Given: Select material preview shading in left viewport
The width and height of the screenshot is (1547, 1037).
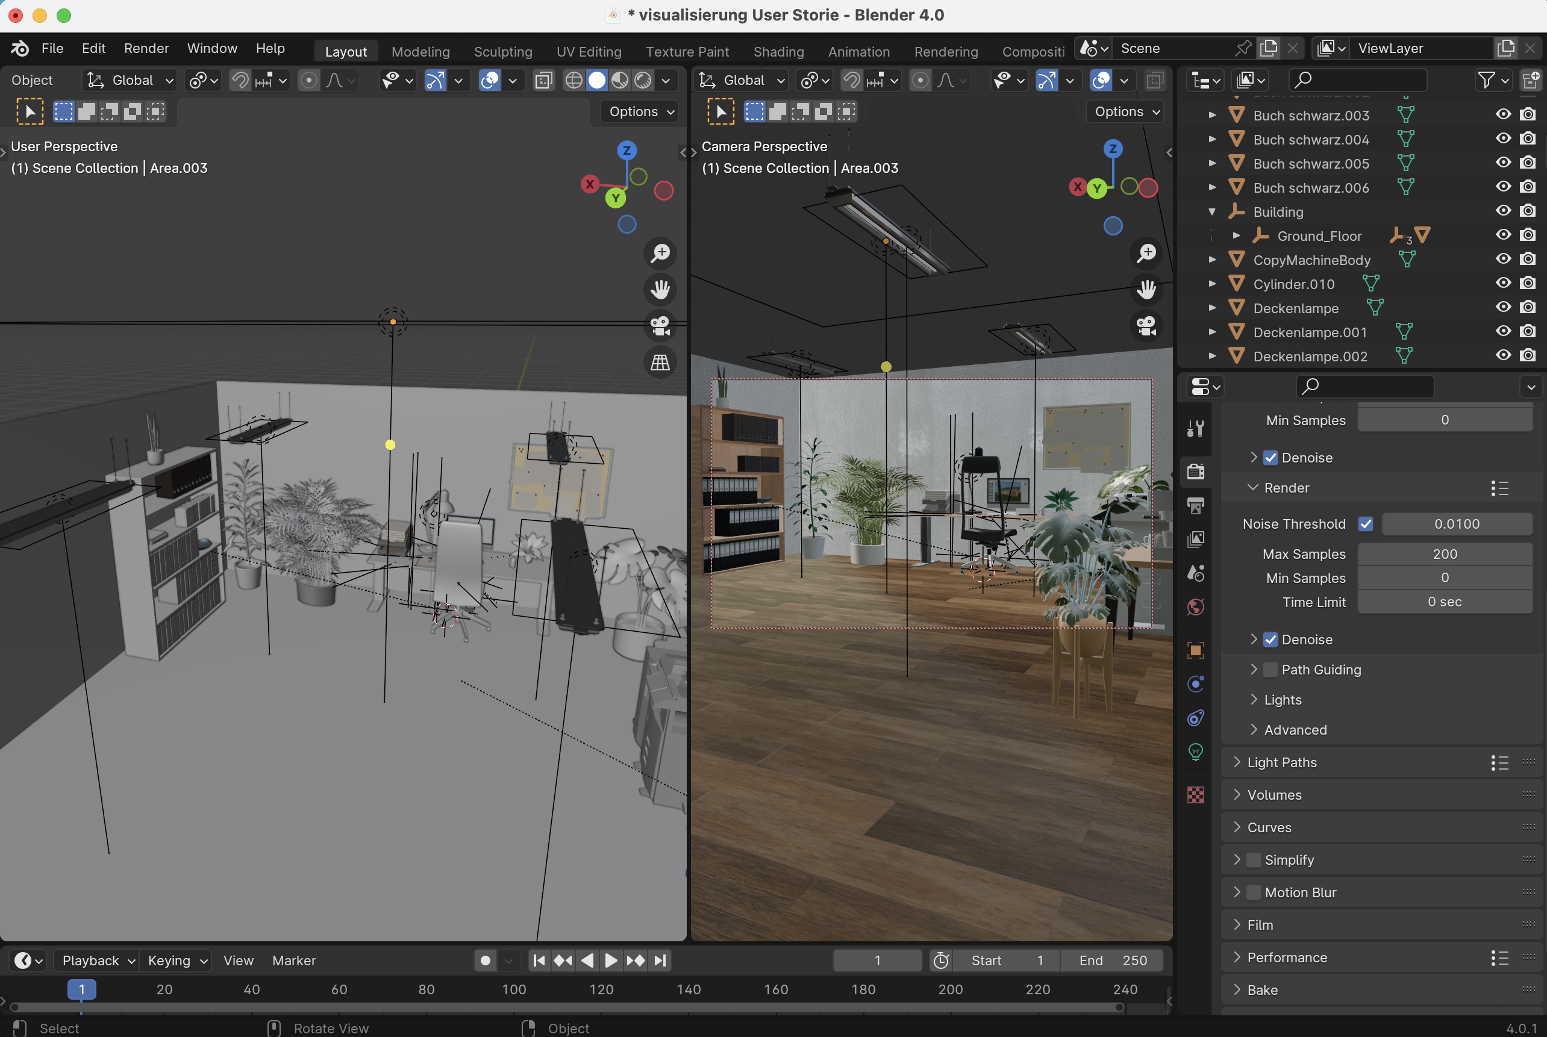Looking at the screenshot, I should tap(620, 81).
